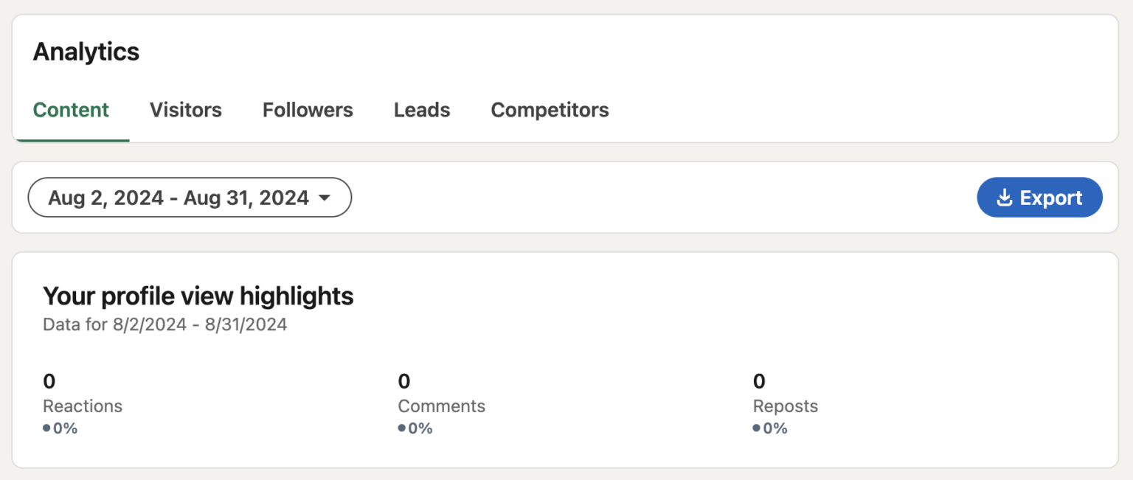Click the download icon inside Export button
The height and width of the screenshot is (480, 1133).
point(1005,197)
